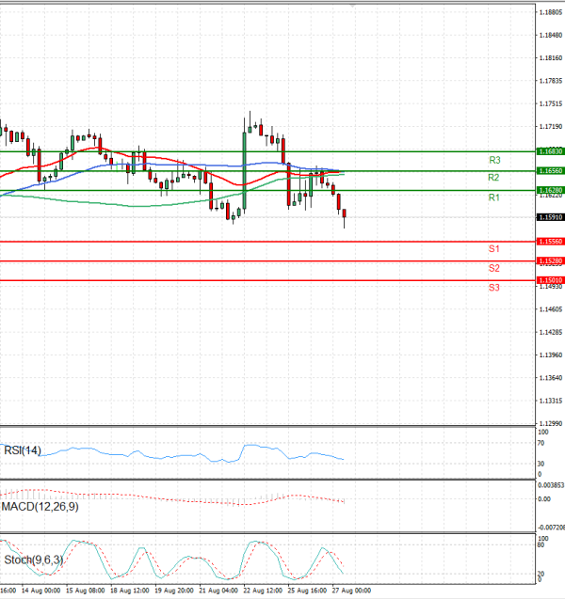
Task: Click the Stoch(9,6,3) indicator label
Action: [34, 560]
